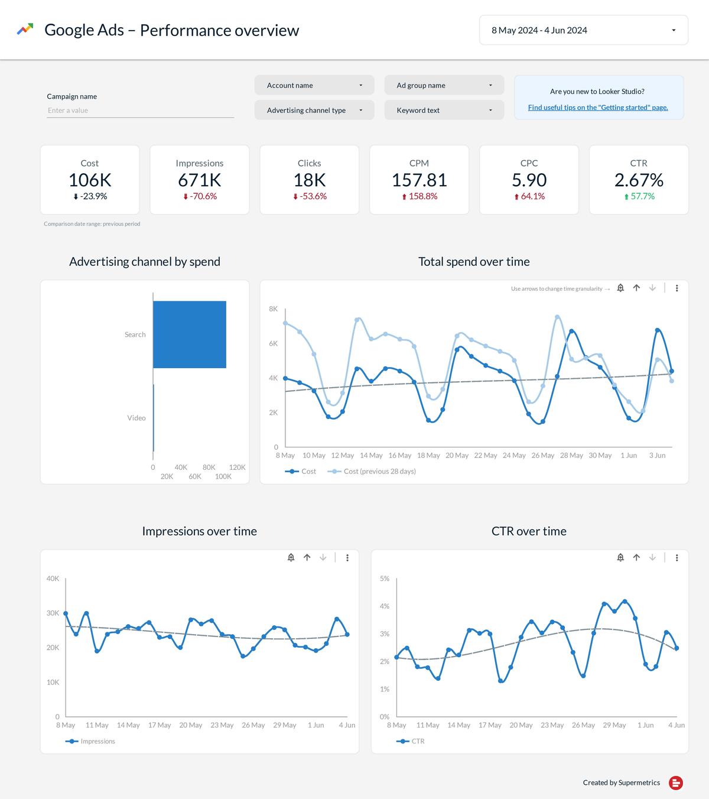Click the Looker Studio arrow logo in header
Image resolution: width=709 pixels, height=799 pixels.
(x=25, y=28)
